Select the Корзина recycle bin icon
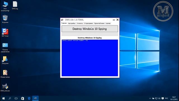 point(5,19)
